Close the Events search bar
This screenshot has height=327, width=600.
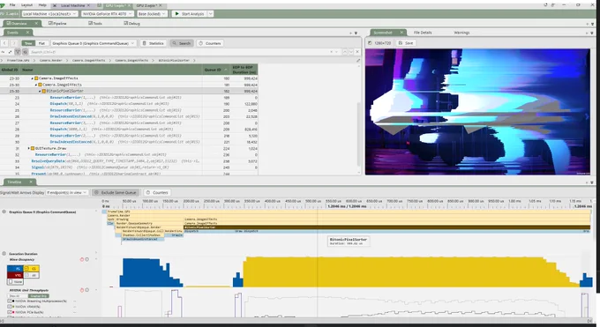click(x=357, y=52)
